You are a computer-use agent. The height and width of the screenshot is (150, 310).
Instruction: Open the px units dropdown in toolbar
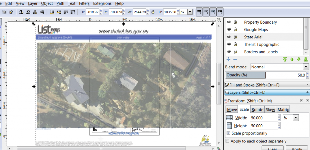pos(190,12)
